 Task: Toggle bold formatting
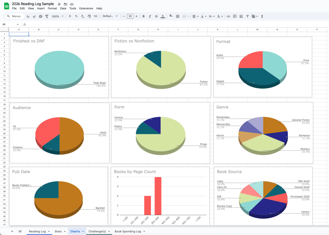tap(144, 16)
